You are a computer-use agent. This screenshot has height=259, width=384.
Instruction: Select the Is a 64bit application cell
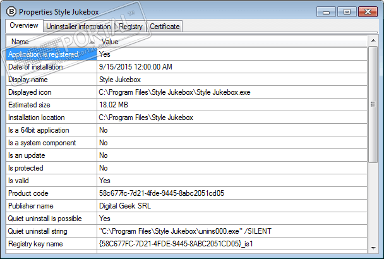51,130
